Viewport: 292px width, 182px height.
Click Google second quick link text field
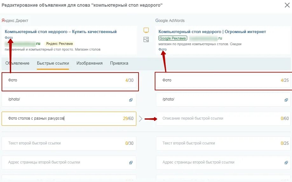(223, 143)
